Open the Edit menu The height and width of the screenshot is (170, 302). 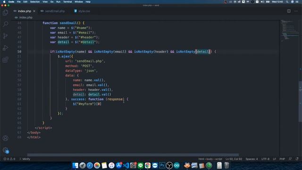pos(25,2)
